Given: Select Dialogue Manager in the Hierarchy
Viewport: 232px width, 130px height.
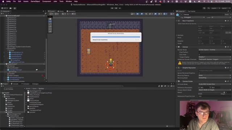Looking at the screenshot, I should [16, 70].
